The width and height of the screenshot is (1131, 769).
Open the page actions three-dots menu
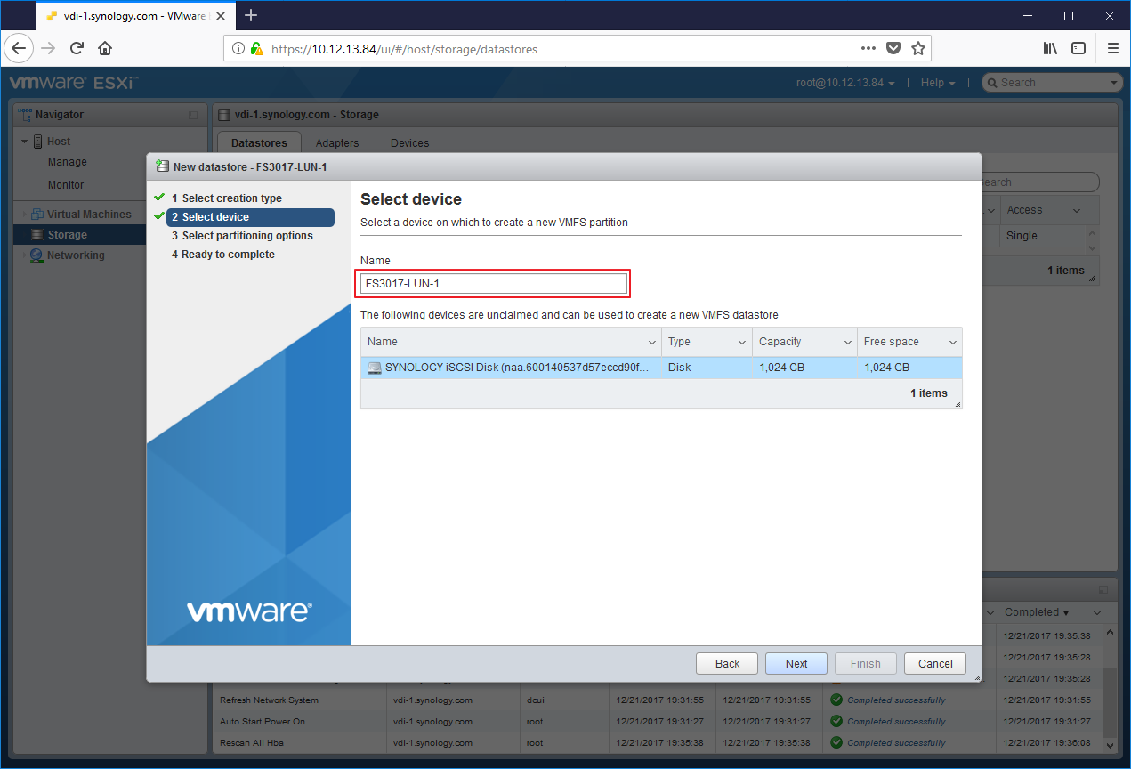point(868,48)
